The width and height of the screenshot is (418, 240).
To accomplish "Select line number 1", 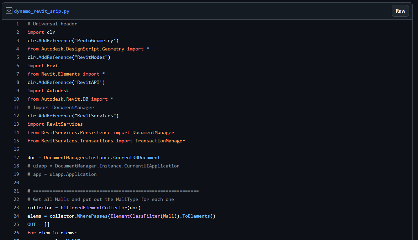I will click(17, 24).
